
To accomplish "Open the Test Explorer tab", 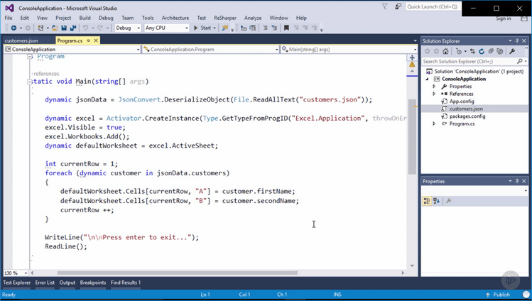I will pos(16,283).
